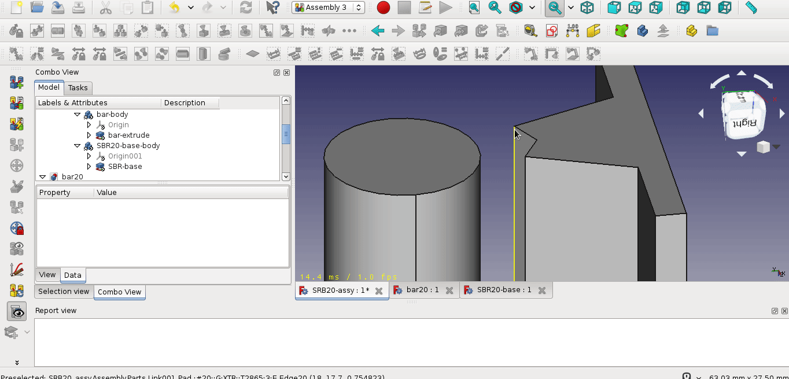Viewport: 789px width, 379px height.
Task: Switch to axonometric view
Action: coord(587,8)
